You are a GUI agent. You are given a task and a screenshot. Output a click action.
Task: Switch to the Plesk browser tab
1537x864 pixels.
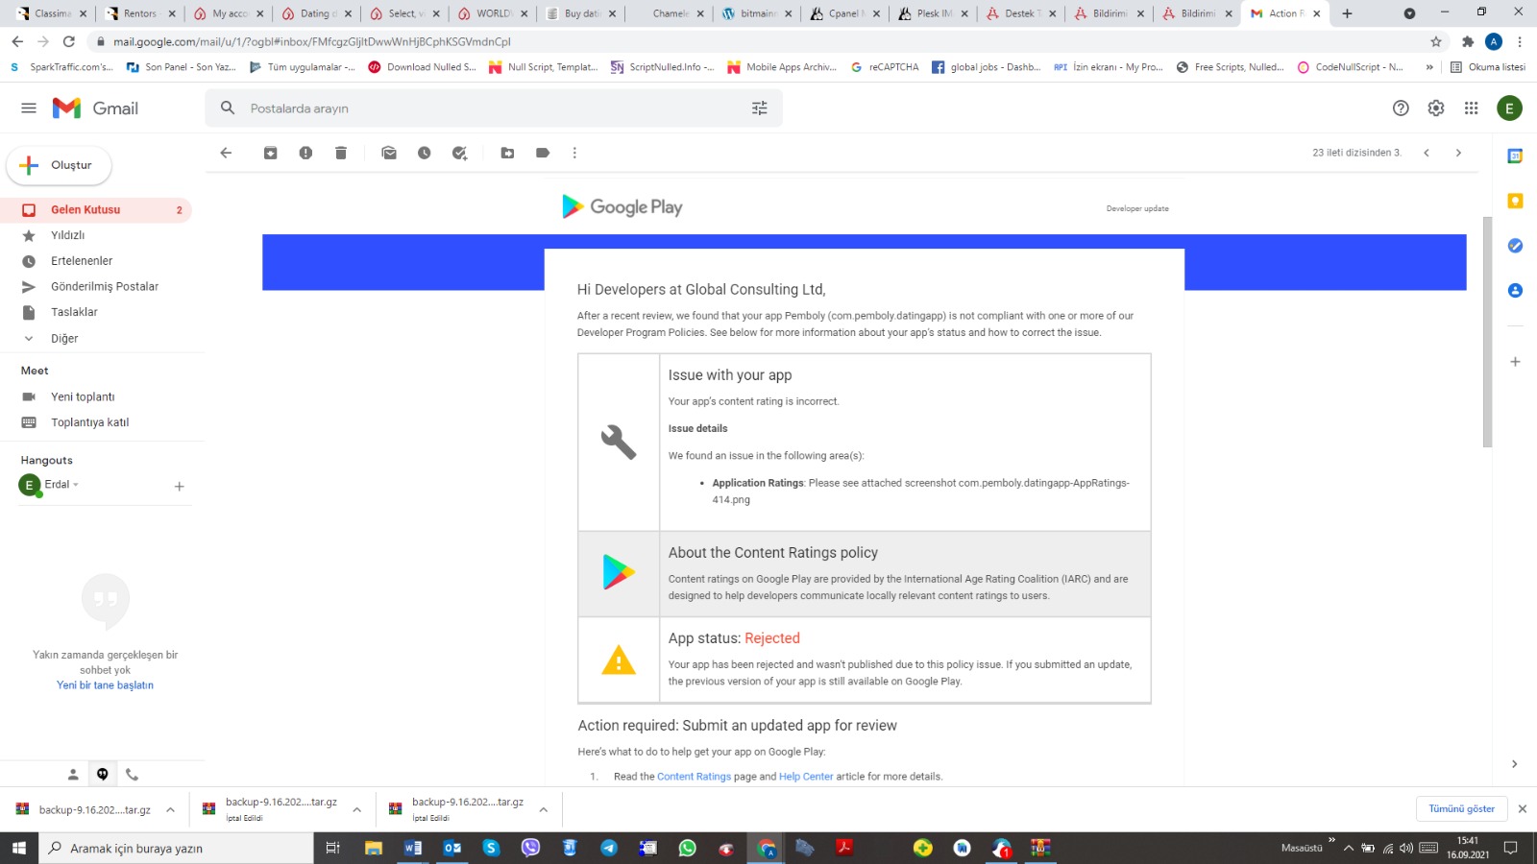pyautogui.click(x=934, y=13)
